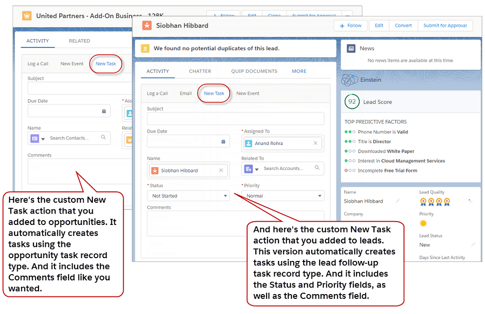This screenshot has width=485, height=314.
Task: Click the duplicates check icon in the banner
Action: (x=144, y=48)
